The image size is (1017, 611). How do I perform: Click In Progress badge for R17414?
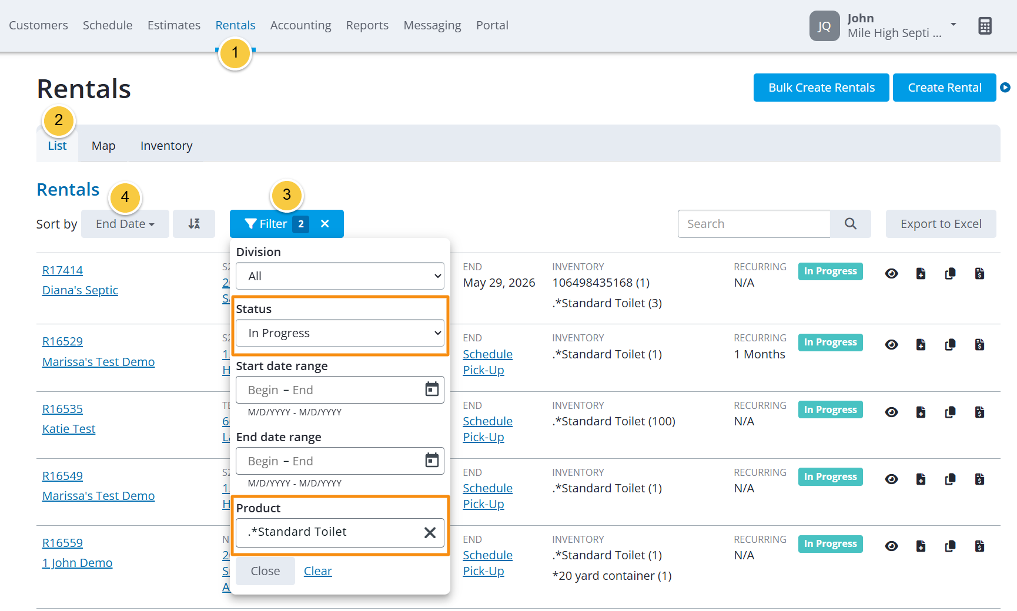(830, 271)
